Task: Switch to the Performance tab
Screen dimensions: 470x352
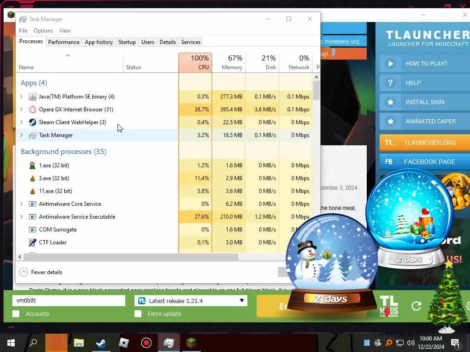Action: (64, 42)
